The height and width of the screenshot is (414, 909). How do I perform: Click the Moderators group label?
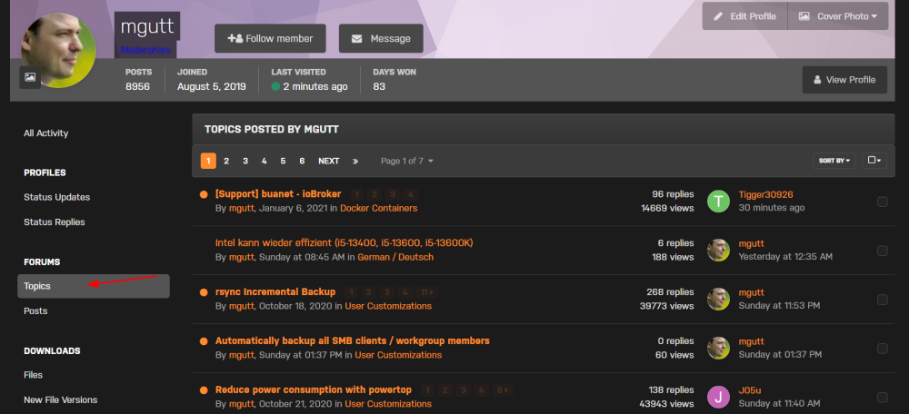(145, 50)
